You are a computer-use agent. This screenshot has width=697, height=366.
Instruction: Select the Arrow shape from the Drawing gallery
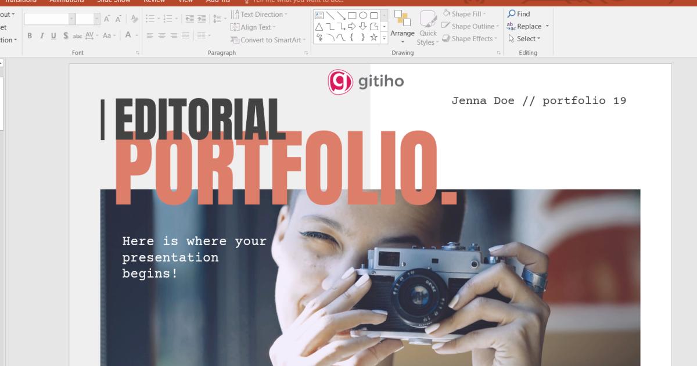pyautogui.click(x=342, y=16)
